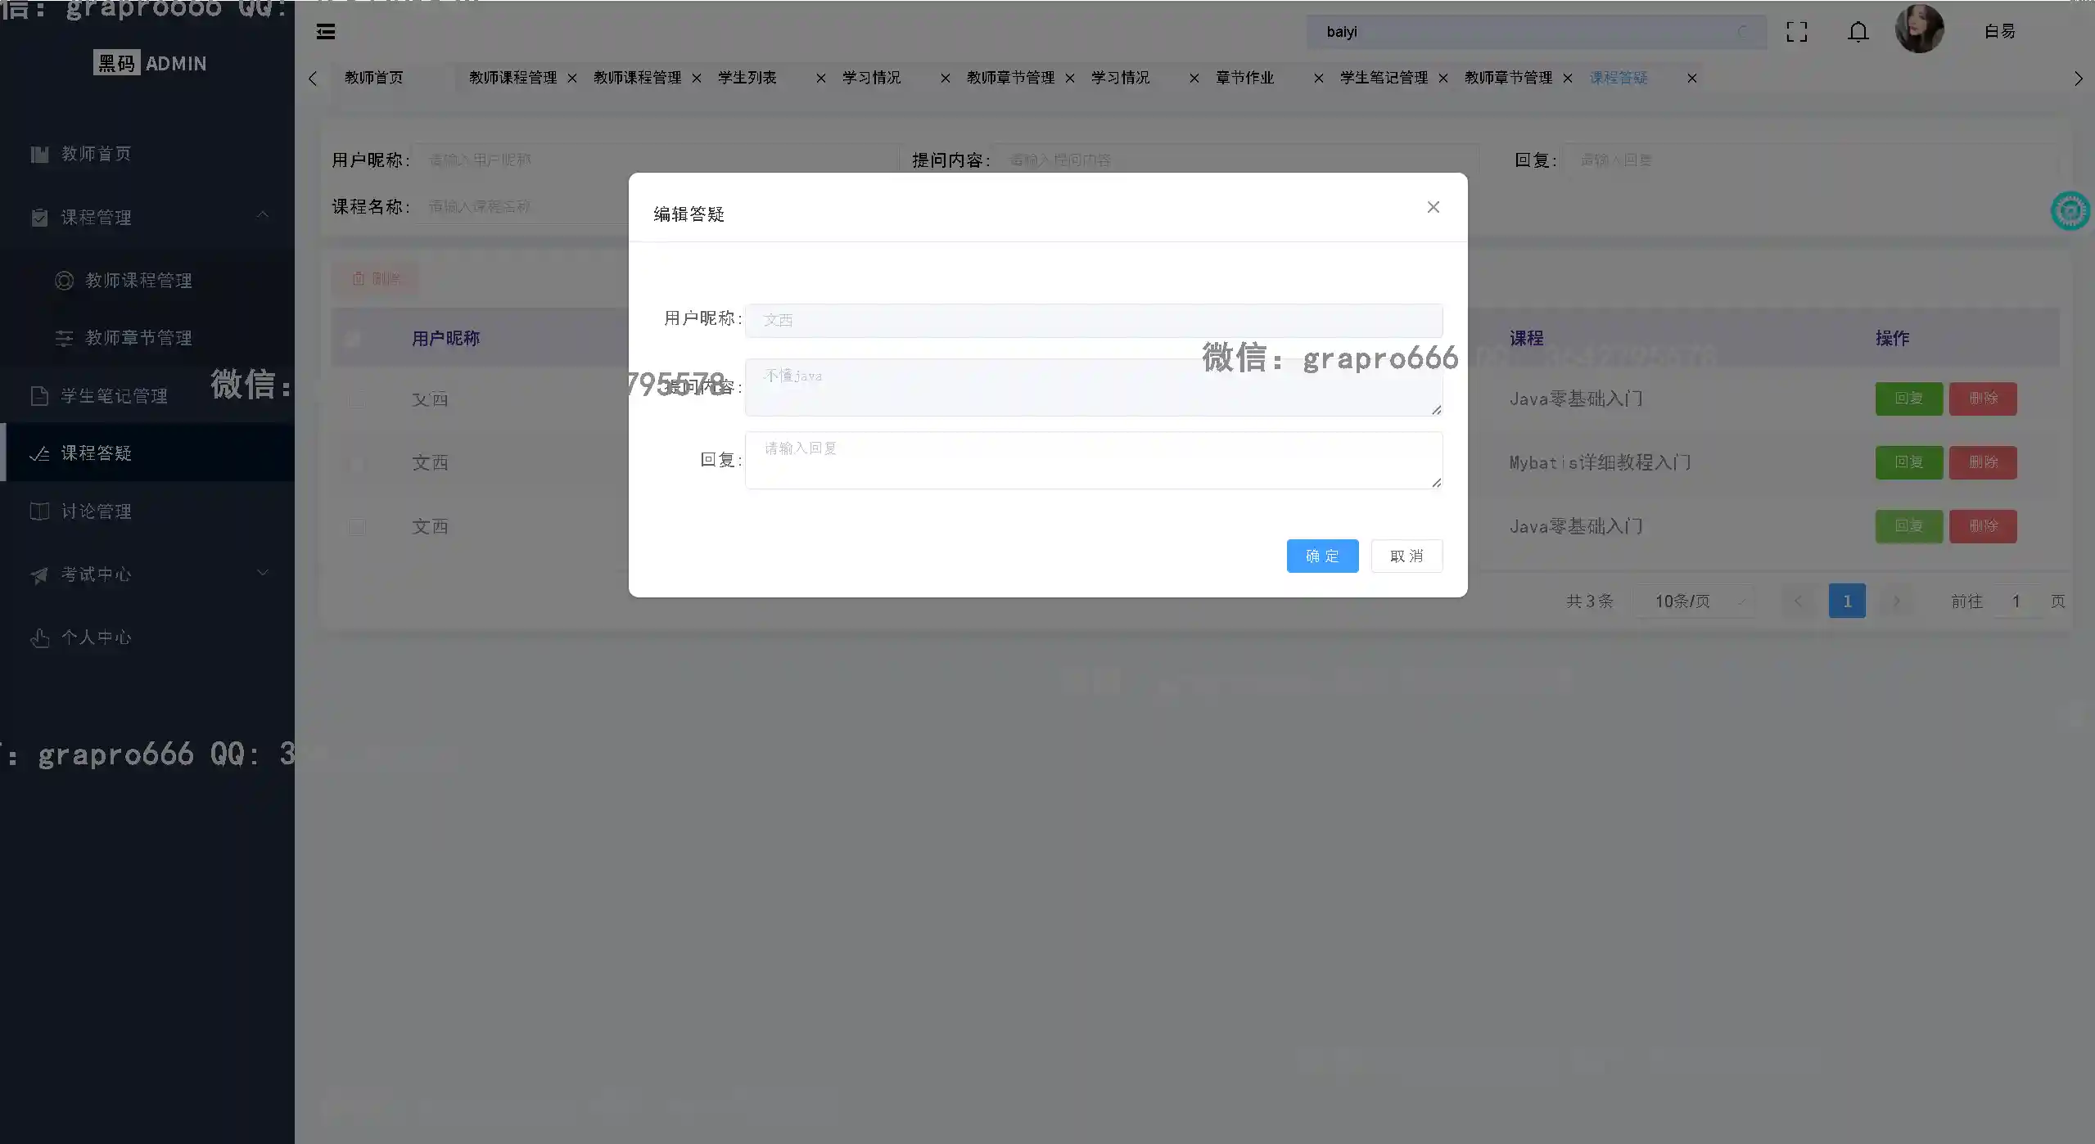This screenshot has height=1144, width=2095.
Task: Close the 编辑答疑 dialog with X
Action: [1433, 207]
